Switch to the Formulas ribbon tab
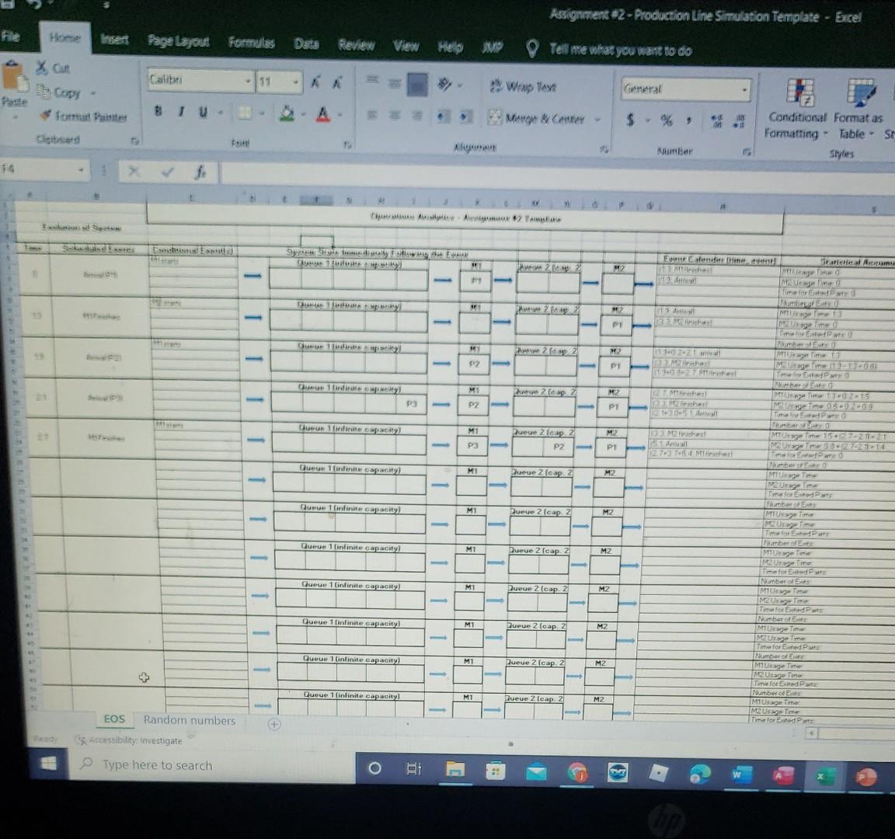Viewport: 895px width, 839px height. click(251, 44)
